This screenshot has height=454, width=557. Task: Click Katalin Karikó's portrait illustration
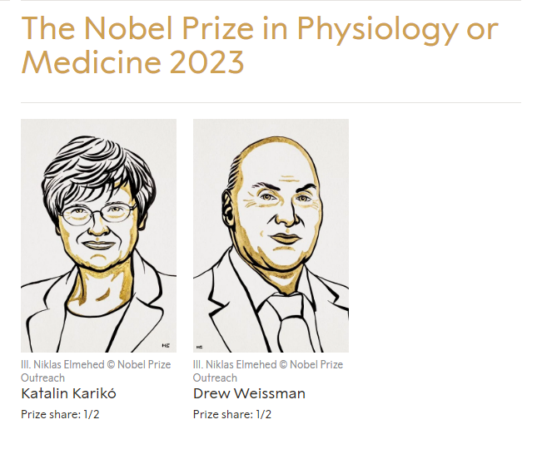[98, 235]
